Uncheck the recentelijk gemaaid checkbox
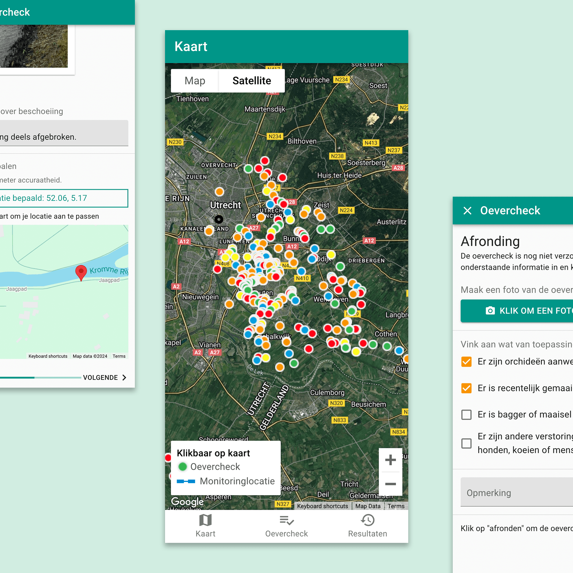The width and height of the screenshot is (573, 573). click(466, 388)
